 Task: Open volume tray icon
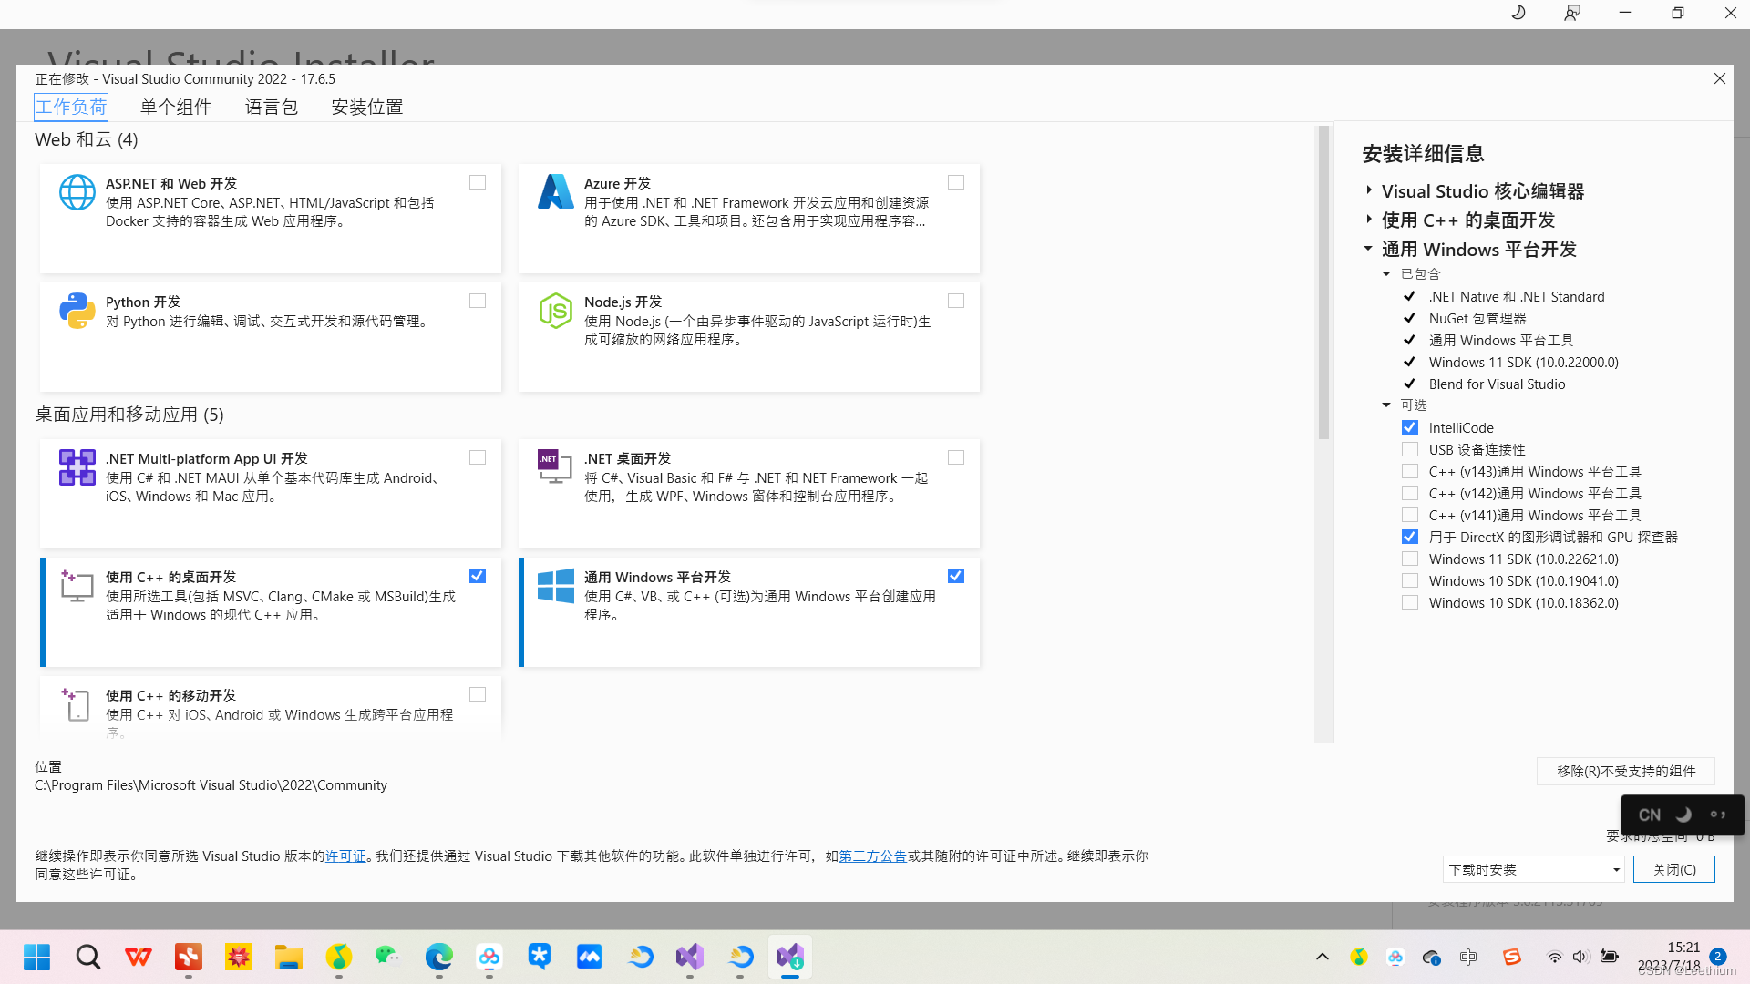[x=1580, y=957]
